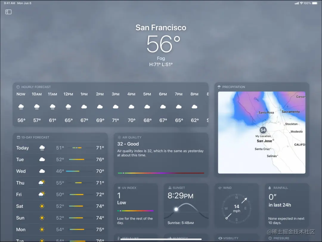Tap the San Jose map label
This screenshot has width=322, height=242.
point(264,141)
